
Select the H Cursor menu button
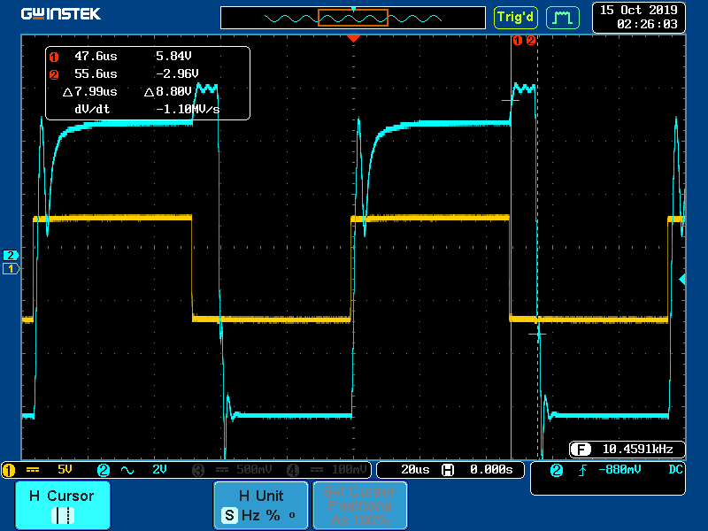(x=63, y=504)
